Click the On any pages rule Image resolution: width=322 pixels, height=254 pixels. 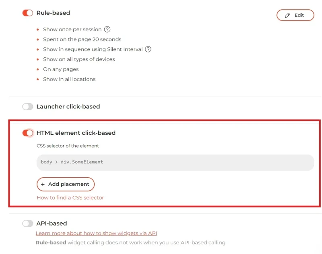click(61, 69)
